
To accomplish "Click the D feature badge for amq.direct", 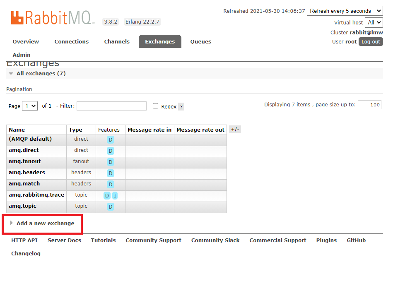I will point(110,151).
